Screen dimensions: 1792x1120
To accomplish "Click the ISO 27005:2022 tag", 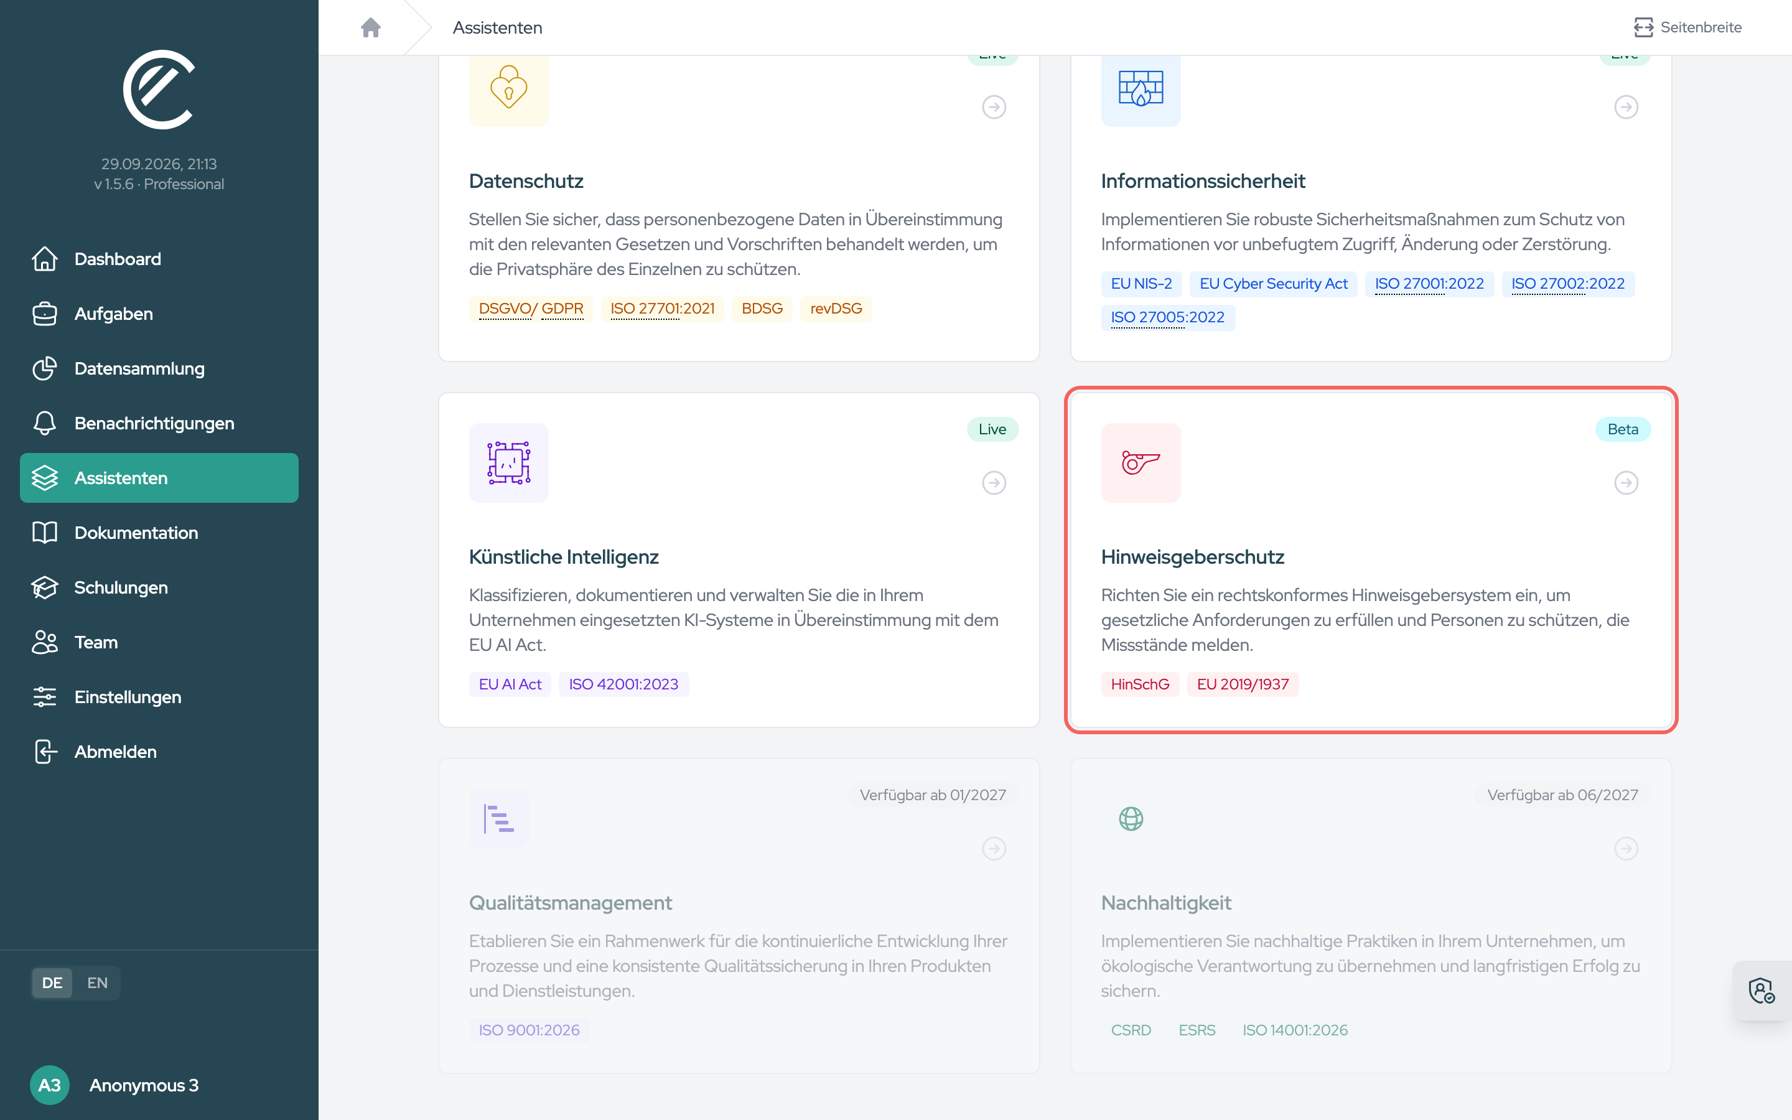I will [1168, 317].
